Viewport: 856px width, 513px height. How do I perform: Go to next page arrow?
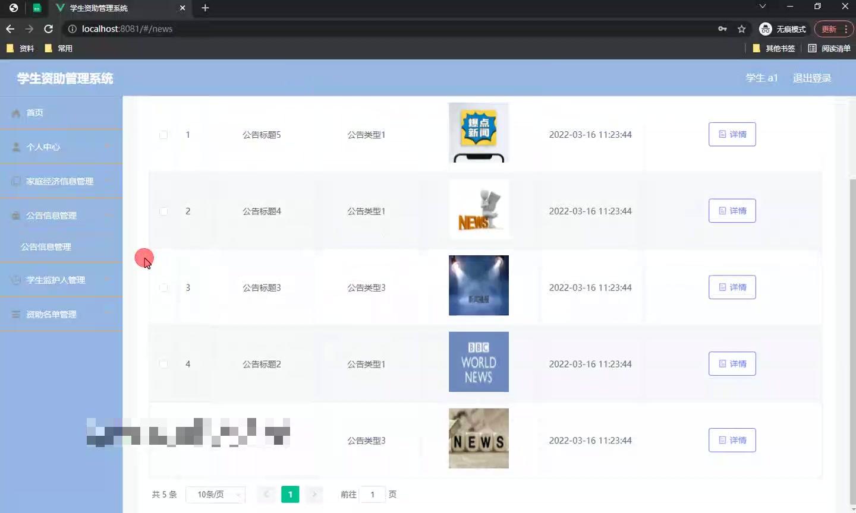[x=314, y=495]
